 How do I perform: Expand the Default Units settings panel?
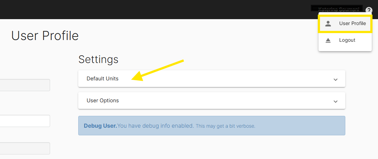[103, 79]
